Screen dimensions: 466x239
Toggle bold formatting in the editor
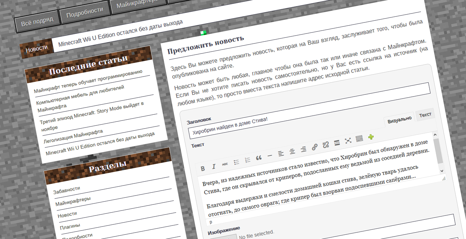[203, 168]
